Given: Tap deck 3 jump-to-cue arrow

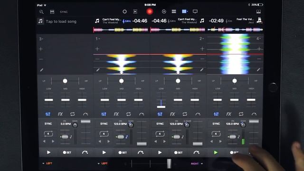Looking at the screenshot, I should pyautogui.click(x=85, y=152).
